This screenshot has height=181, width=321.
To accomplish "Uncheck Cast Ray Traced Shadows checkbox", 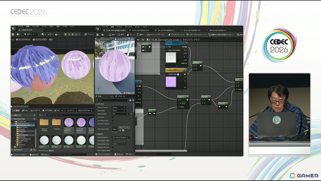I will click(x=113, y=124).
